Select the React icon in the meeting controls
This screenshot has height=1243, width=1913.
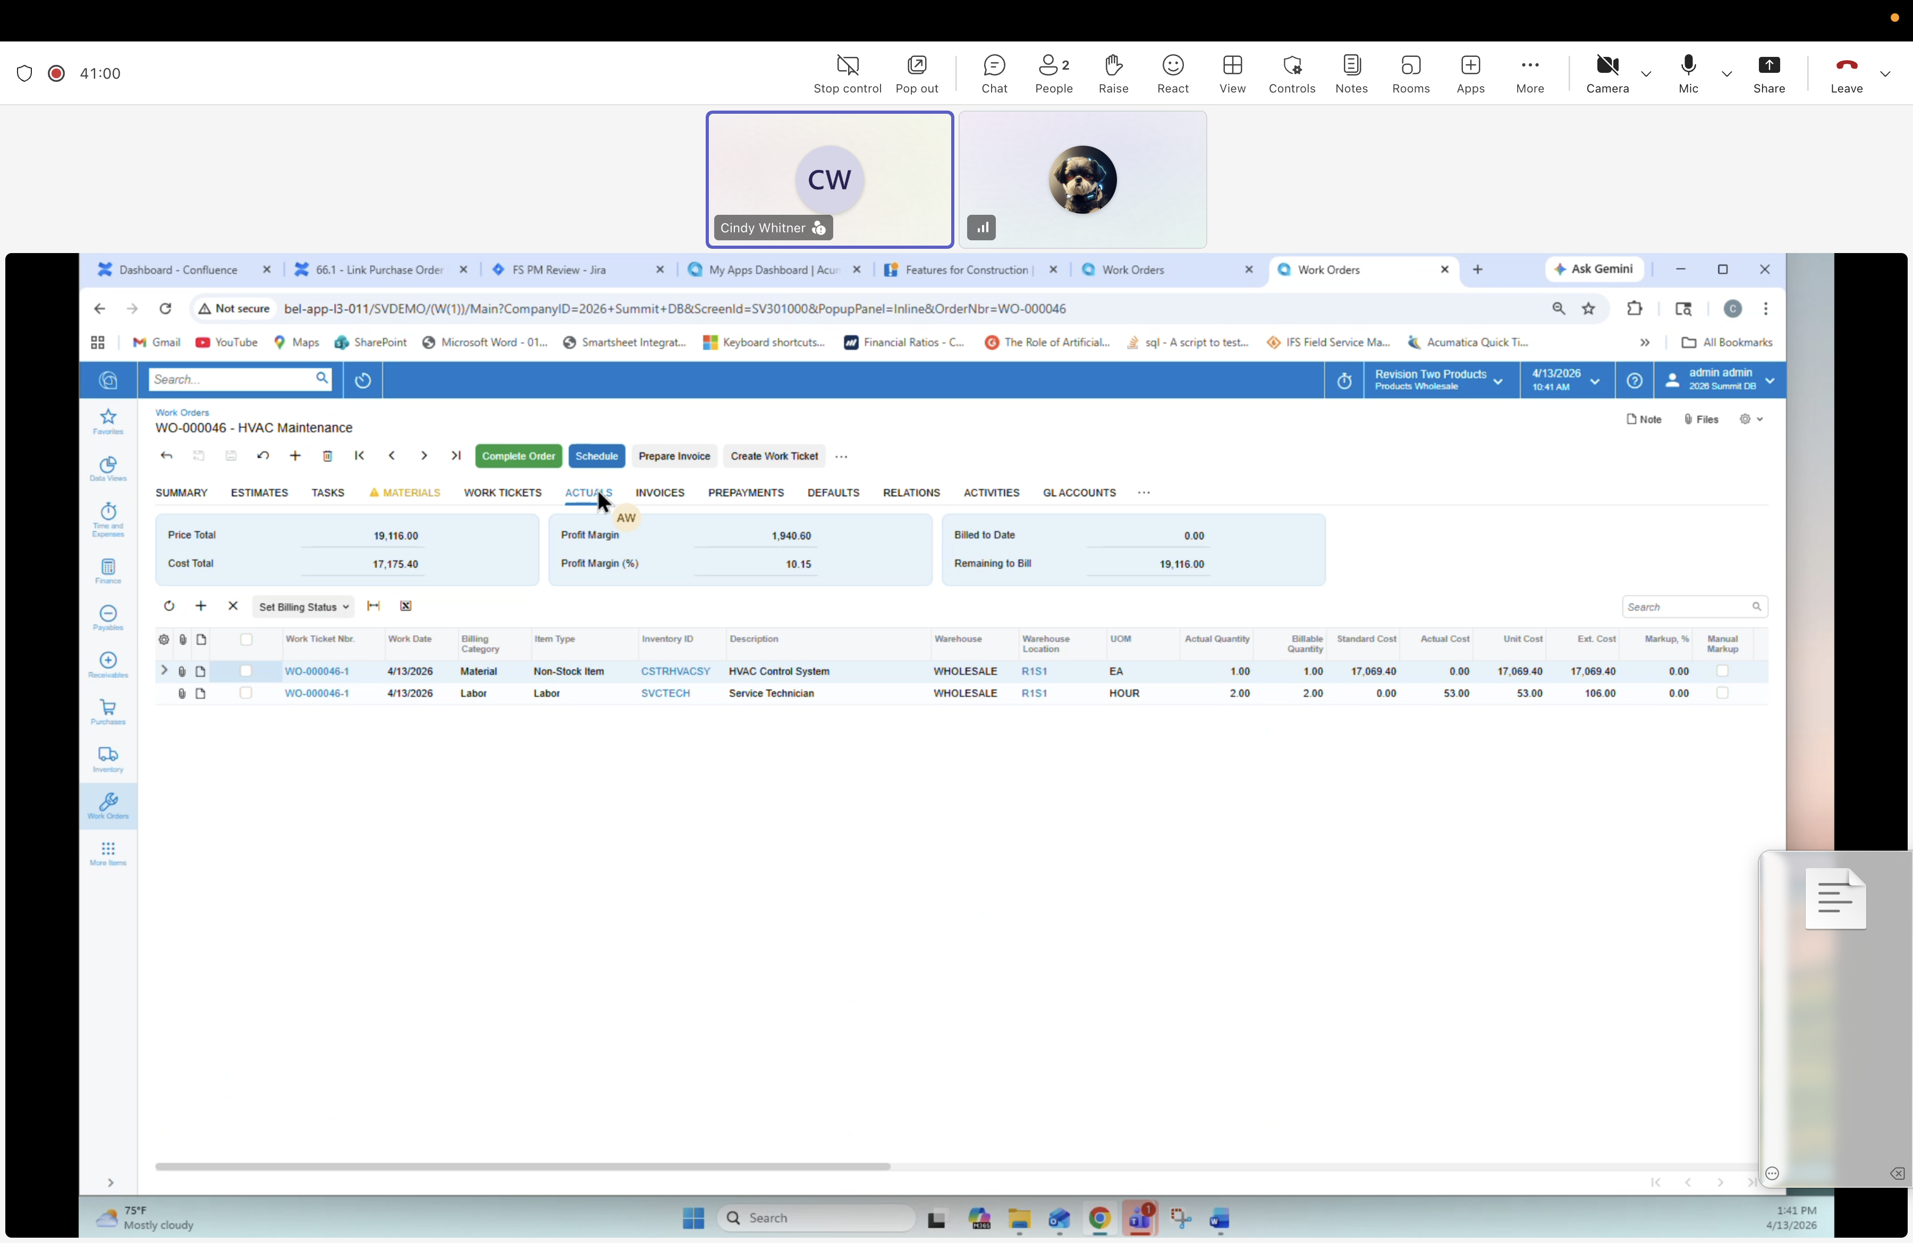click(x=1172, y=73)
